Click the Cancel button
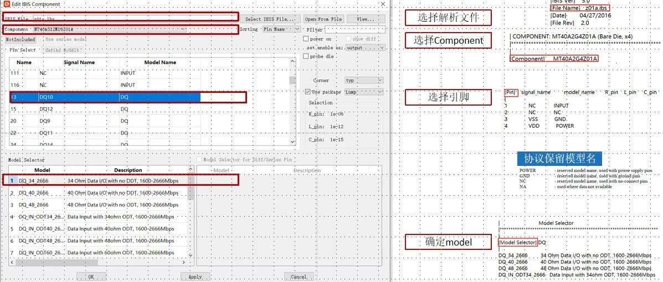Screen dimensions: 663x282 coord(299,277)
